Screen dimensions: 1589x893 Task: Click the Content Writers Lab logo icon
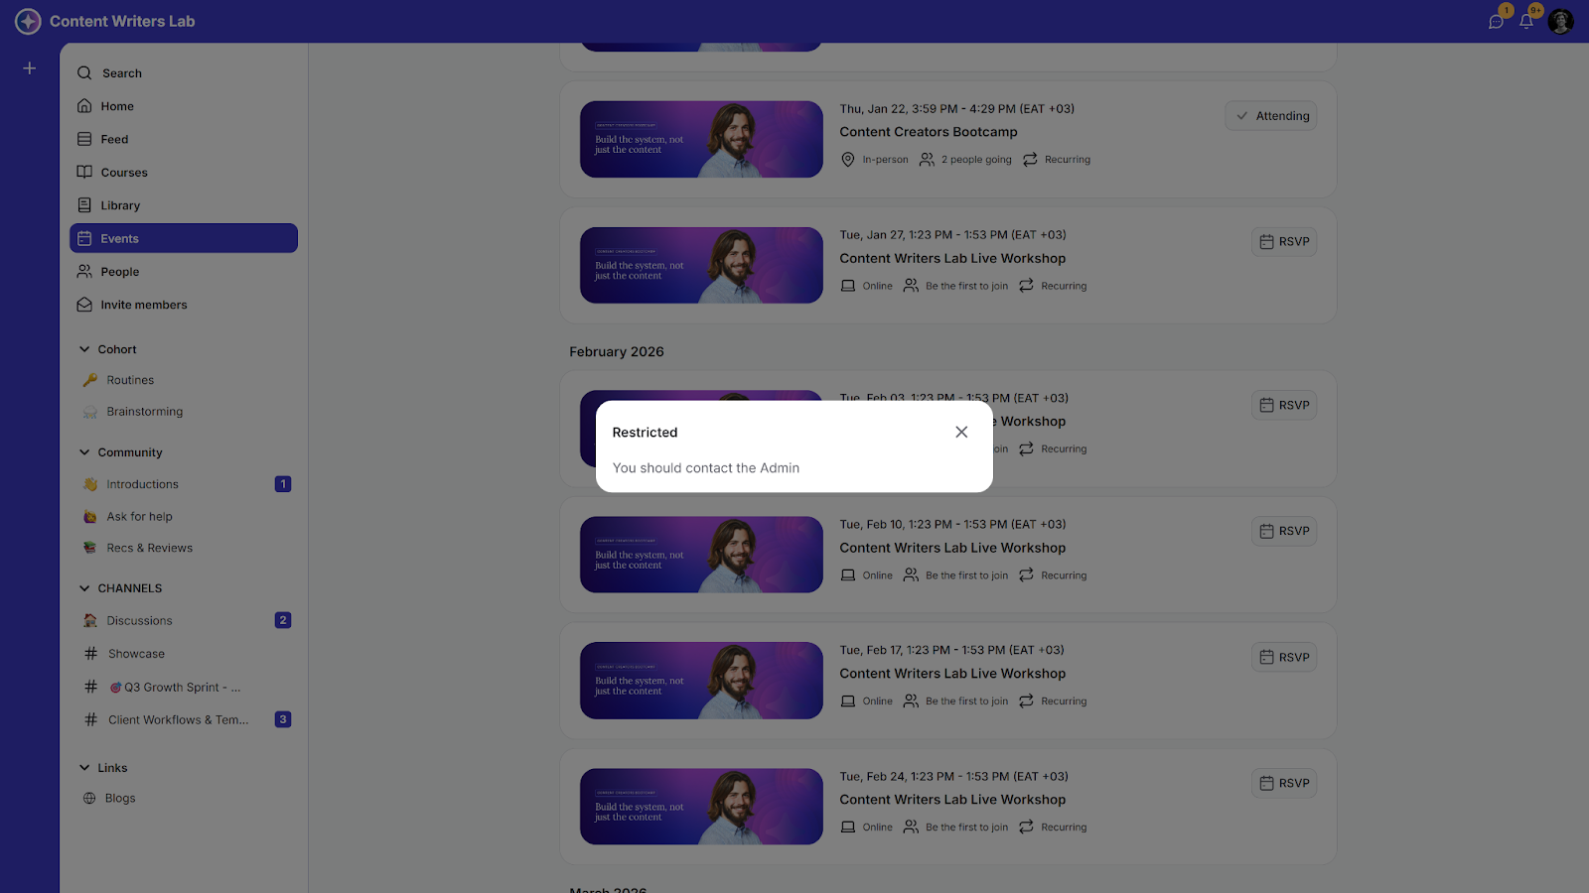tap(28, 21)
